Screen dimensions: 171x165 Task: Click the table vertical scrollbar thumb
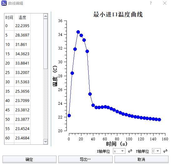(46, 44)
